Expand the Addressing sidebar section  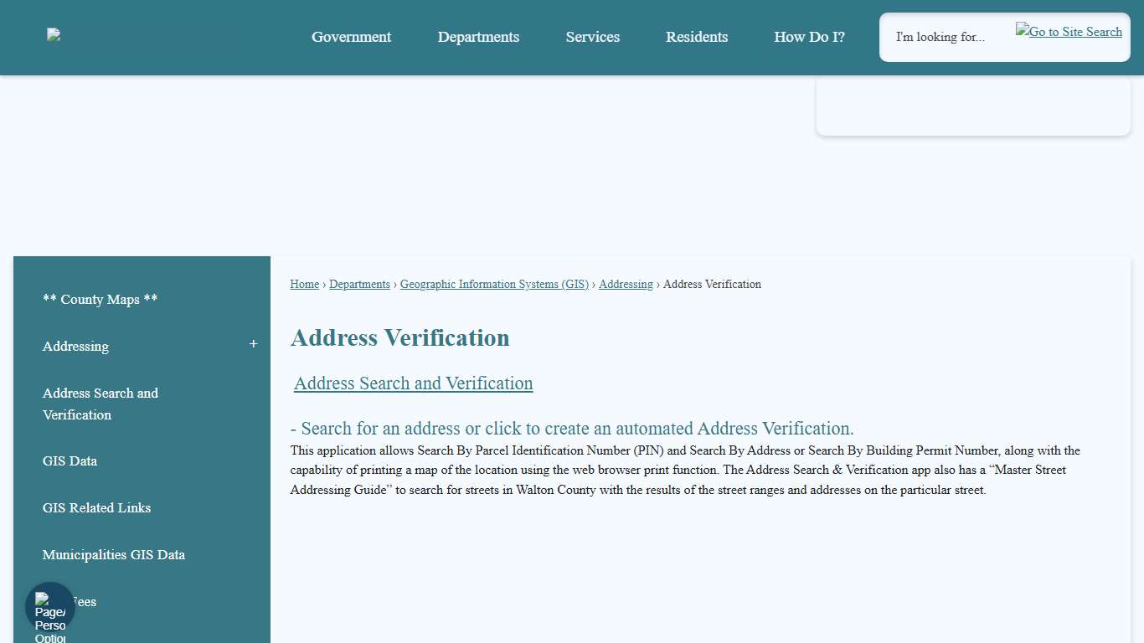(253, 343)
